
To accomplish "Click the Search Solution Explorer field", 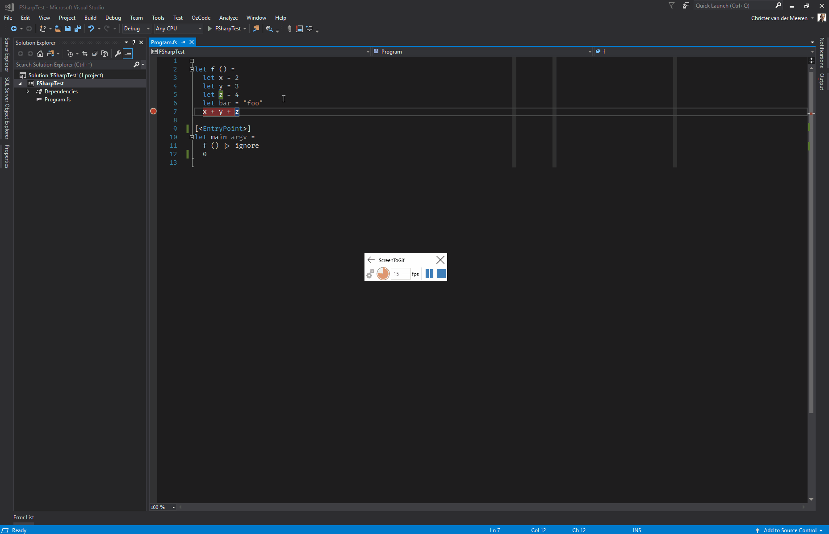I will click(x=71, y=64).
